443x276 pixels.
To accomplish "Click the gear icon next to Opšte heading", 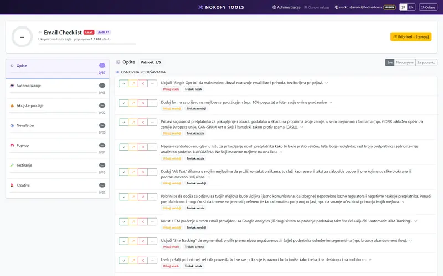I will [x=118, y=62].
